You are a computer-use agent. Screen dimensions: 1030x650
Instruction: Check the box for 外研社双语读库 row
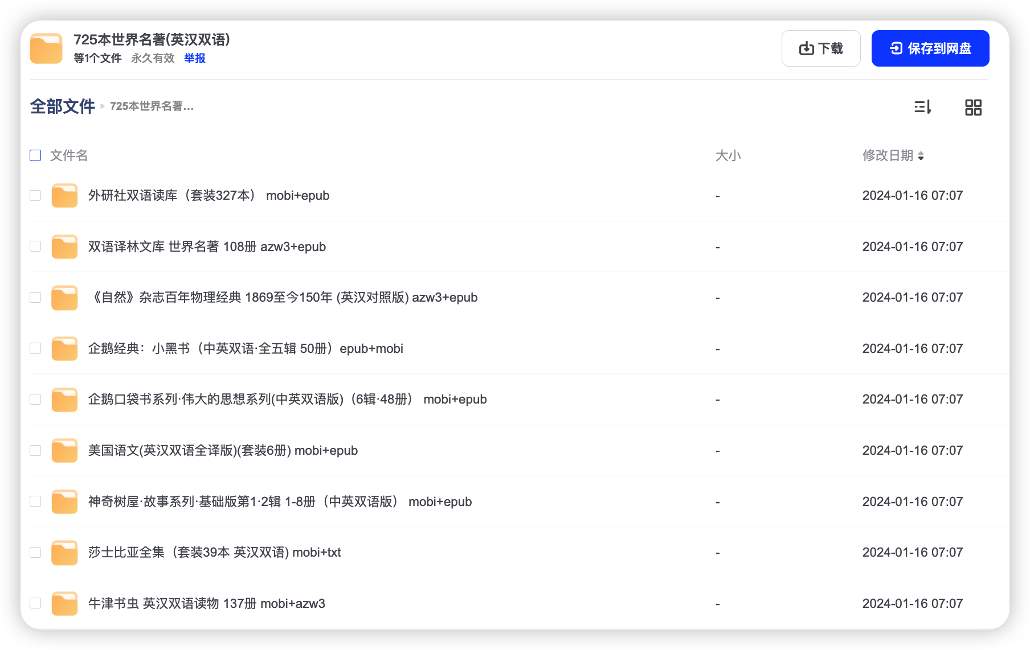(35, 195)
